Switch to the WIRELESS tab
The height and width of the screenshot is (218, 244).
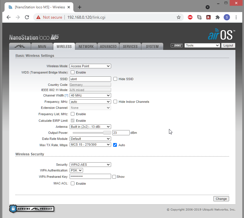(64, 47)
